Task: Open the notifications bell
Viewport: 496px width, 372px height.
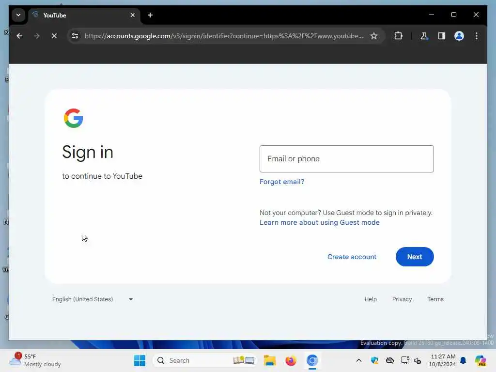Action: tap(463, 360)
